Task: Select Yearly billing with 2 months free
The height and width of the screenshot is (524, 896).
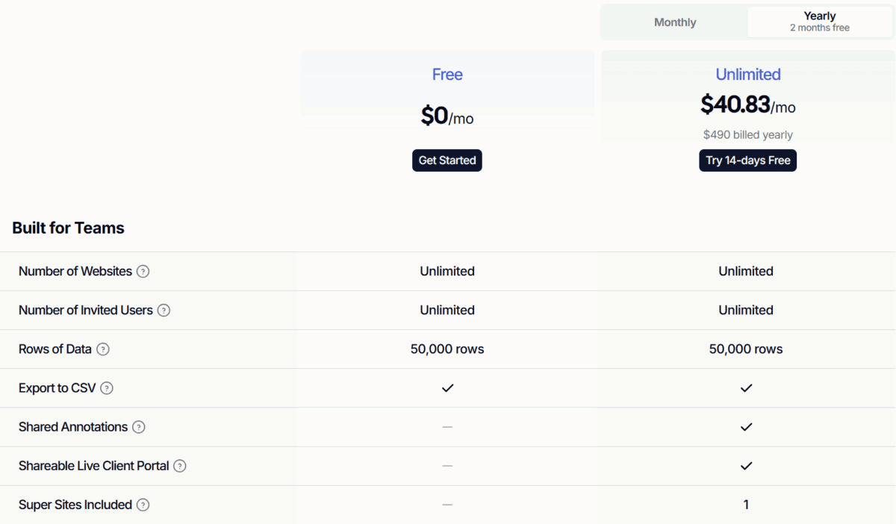Action: (x=819, y=22)
